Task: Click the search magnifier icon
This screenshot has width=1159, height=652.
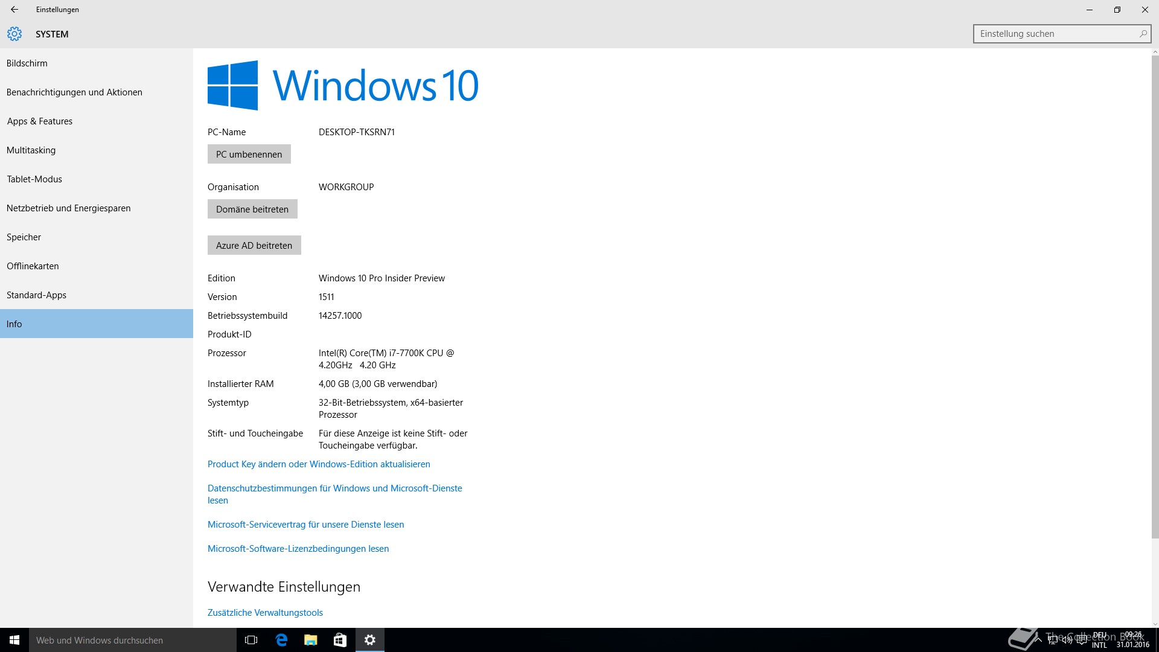Action: pyautogui.click(x=1143, y=34)
